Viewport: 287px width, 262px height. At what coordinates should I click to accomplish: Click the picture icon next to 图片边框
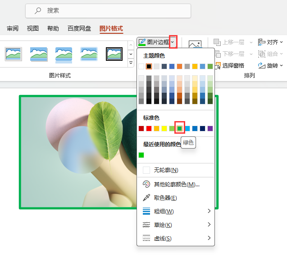point(195,44)
